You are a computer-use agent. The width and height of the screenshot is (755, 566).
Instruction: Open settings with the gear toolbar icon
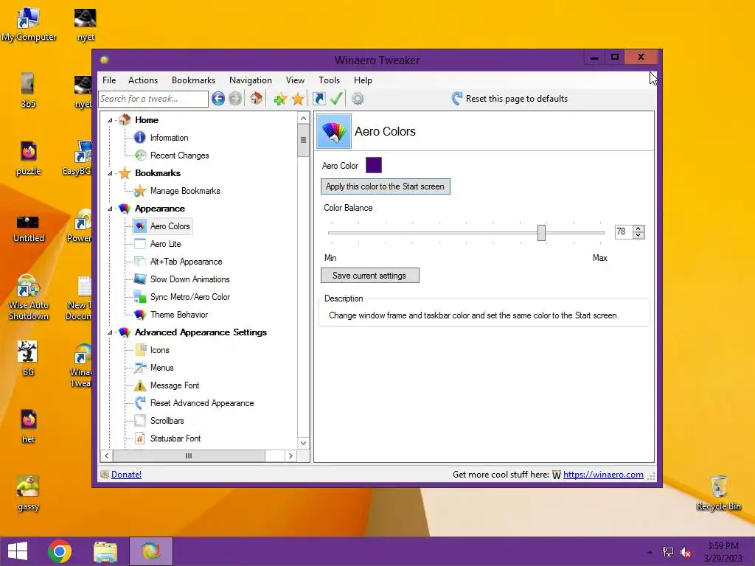(358, 99)
